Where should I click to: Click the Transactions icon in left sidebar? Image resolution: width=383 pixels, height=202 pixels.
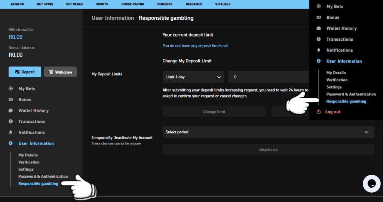11,121
